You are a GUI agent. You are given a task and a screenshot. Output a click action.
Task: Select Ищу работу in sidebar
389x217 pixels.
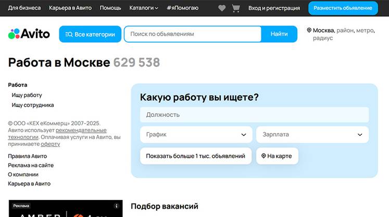point(27,95)
